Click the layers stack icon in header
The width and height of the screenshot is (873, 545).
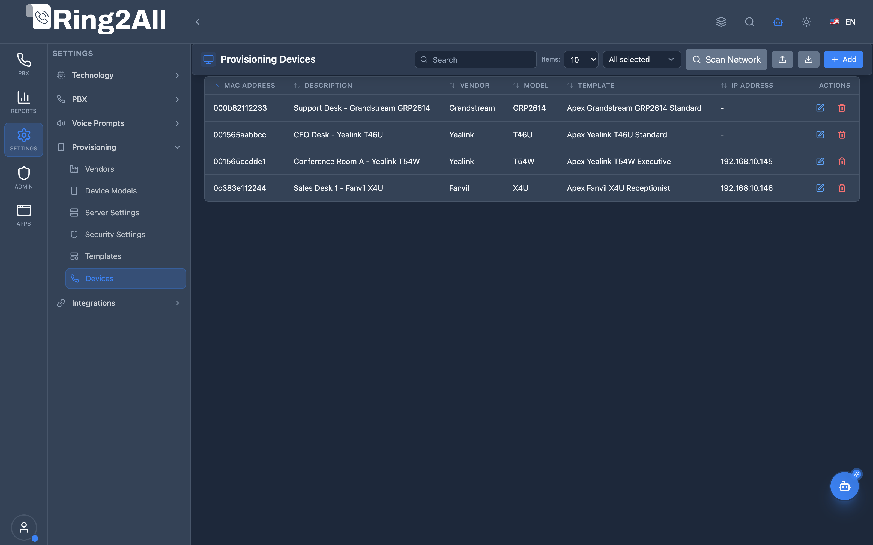[x=721, y=22]
